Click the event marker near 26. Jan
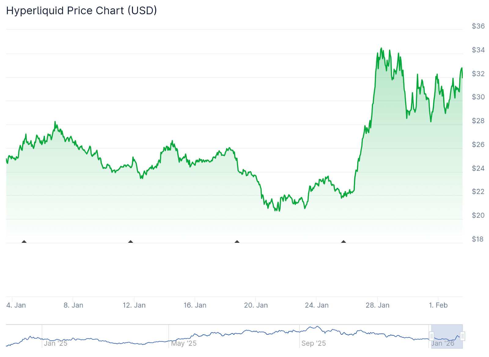This screenshot has height=357, width=489. [344, 242]
